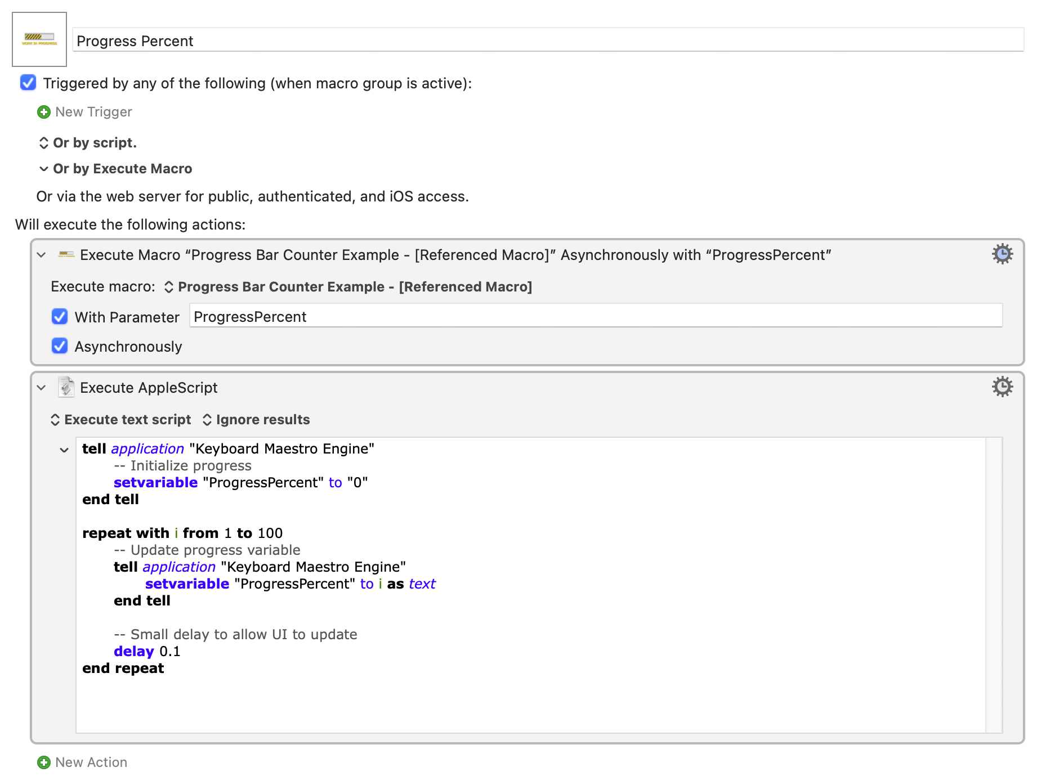1037x781 pixels.
Task: Click the script editor vertical scrollbar
Action: (994, 585)
